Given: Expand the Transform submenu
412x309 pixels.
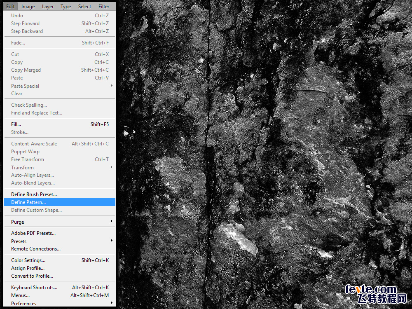Looking at the screenshot, I should click(x=60, y=167).
